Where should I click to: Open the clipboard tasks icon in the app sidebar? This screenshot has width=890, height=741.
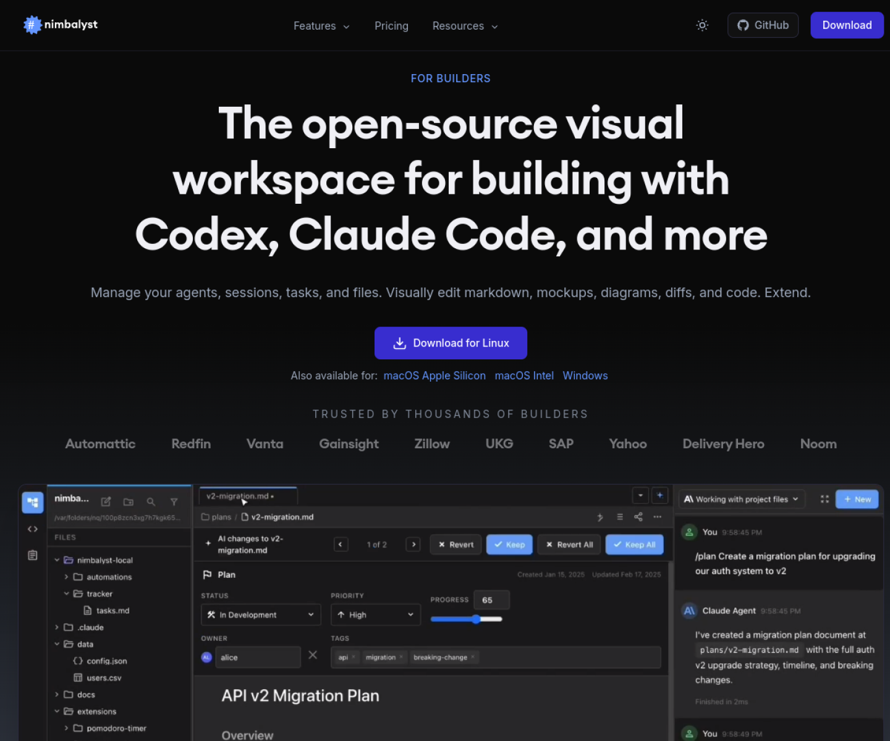point(33,555)
